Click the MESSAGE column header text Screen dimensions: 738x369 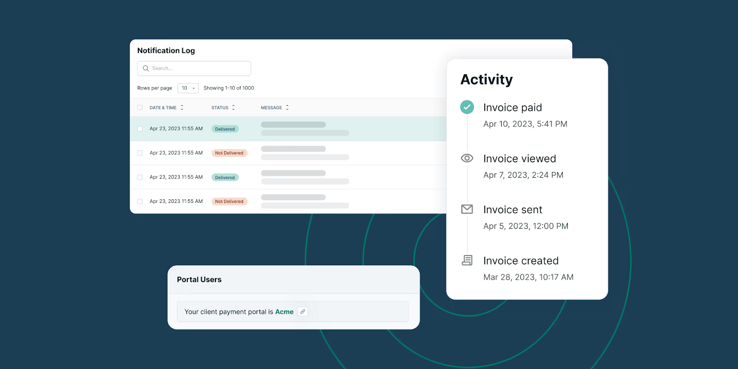(271, 107)
